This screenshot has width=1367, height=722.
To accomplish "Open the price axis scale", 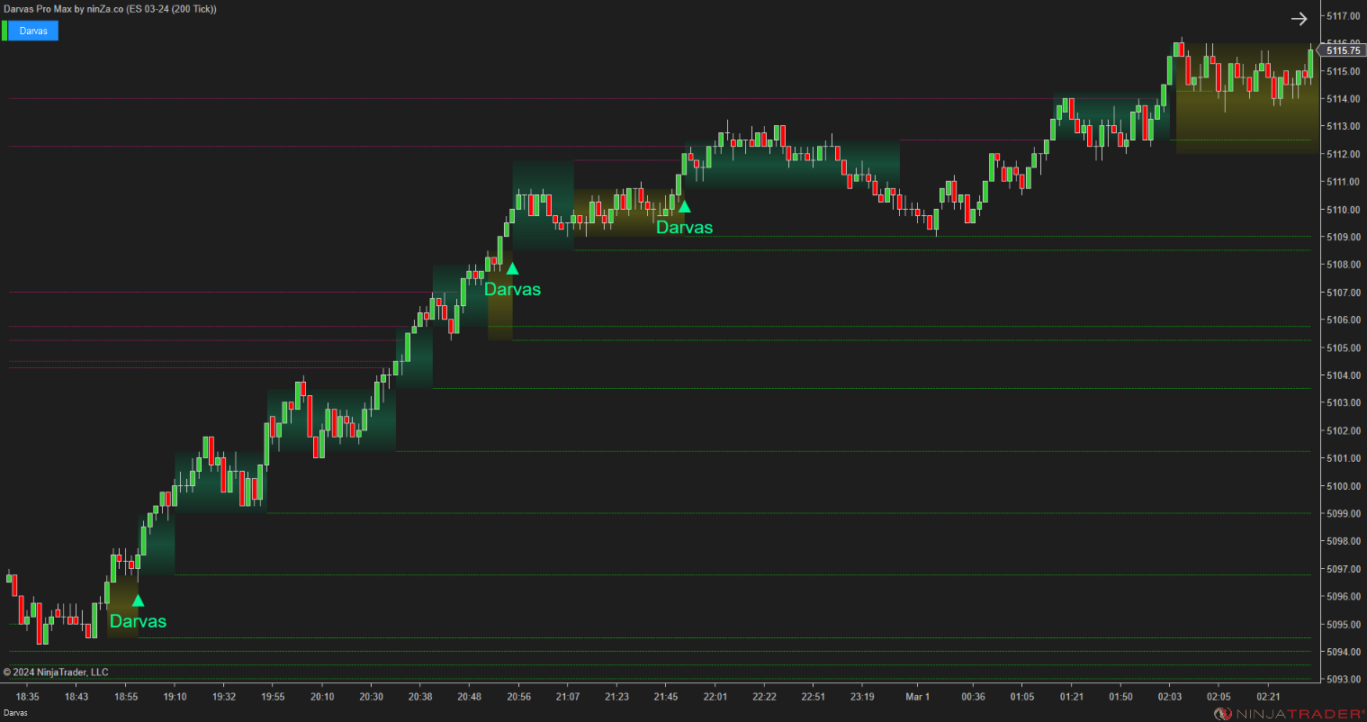I will (1341, 360).
